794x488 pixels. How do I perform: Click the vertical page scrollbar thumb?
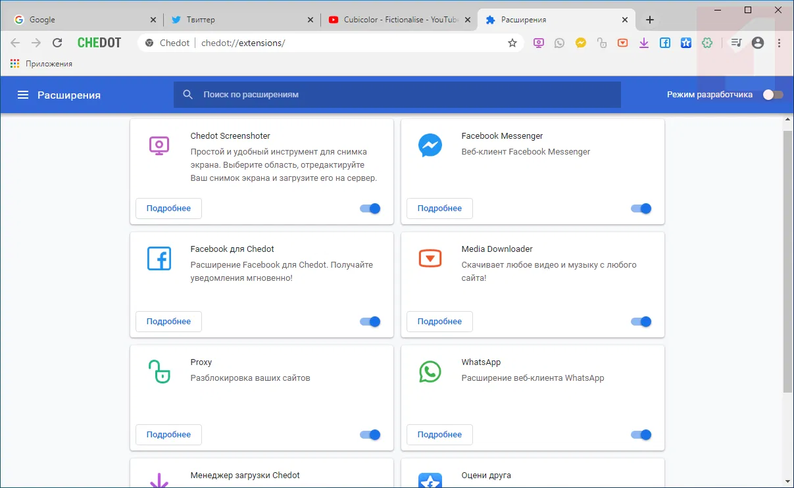pos(788,260)
